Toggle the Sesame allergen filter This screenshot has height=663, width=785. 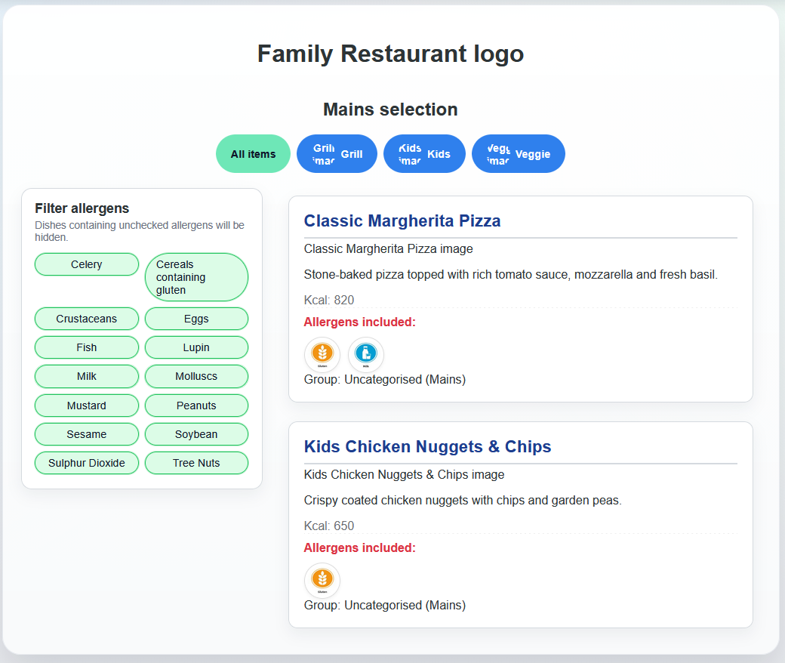(x=86, y=434)
